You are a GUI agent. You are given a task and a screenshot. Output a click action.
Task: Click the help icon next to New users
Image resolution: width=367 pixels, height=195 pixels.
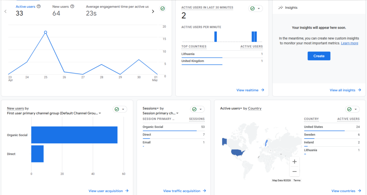(x=72, y=6)
